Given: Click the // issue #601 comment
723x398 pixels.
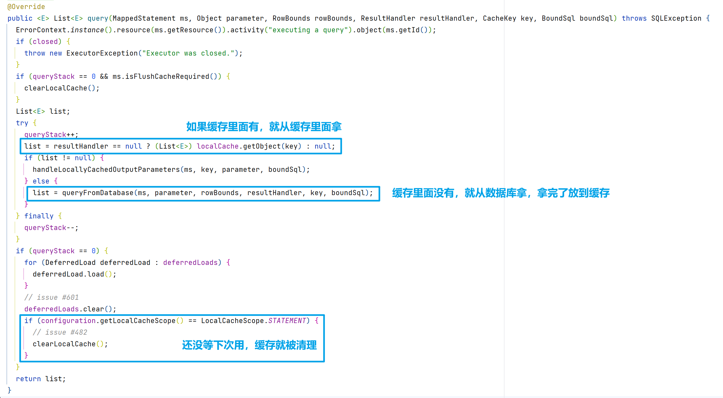Looking at the screenshot, I should [51, 298].
